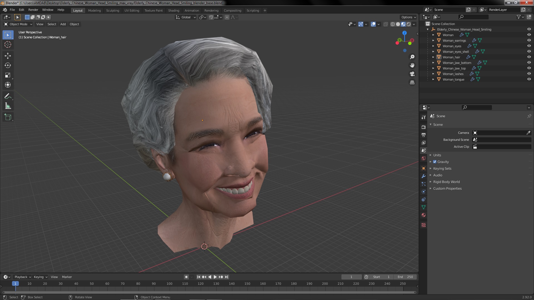
Task: Select the Scale tool
Action: coord(8,75)
